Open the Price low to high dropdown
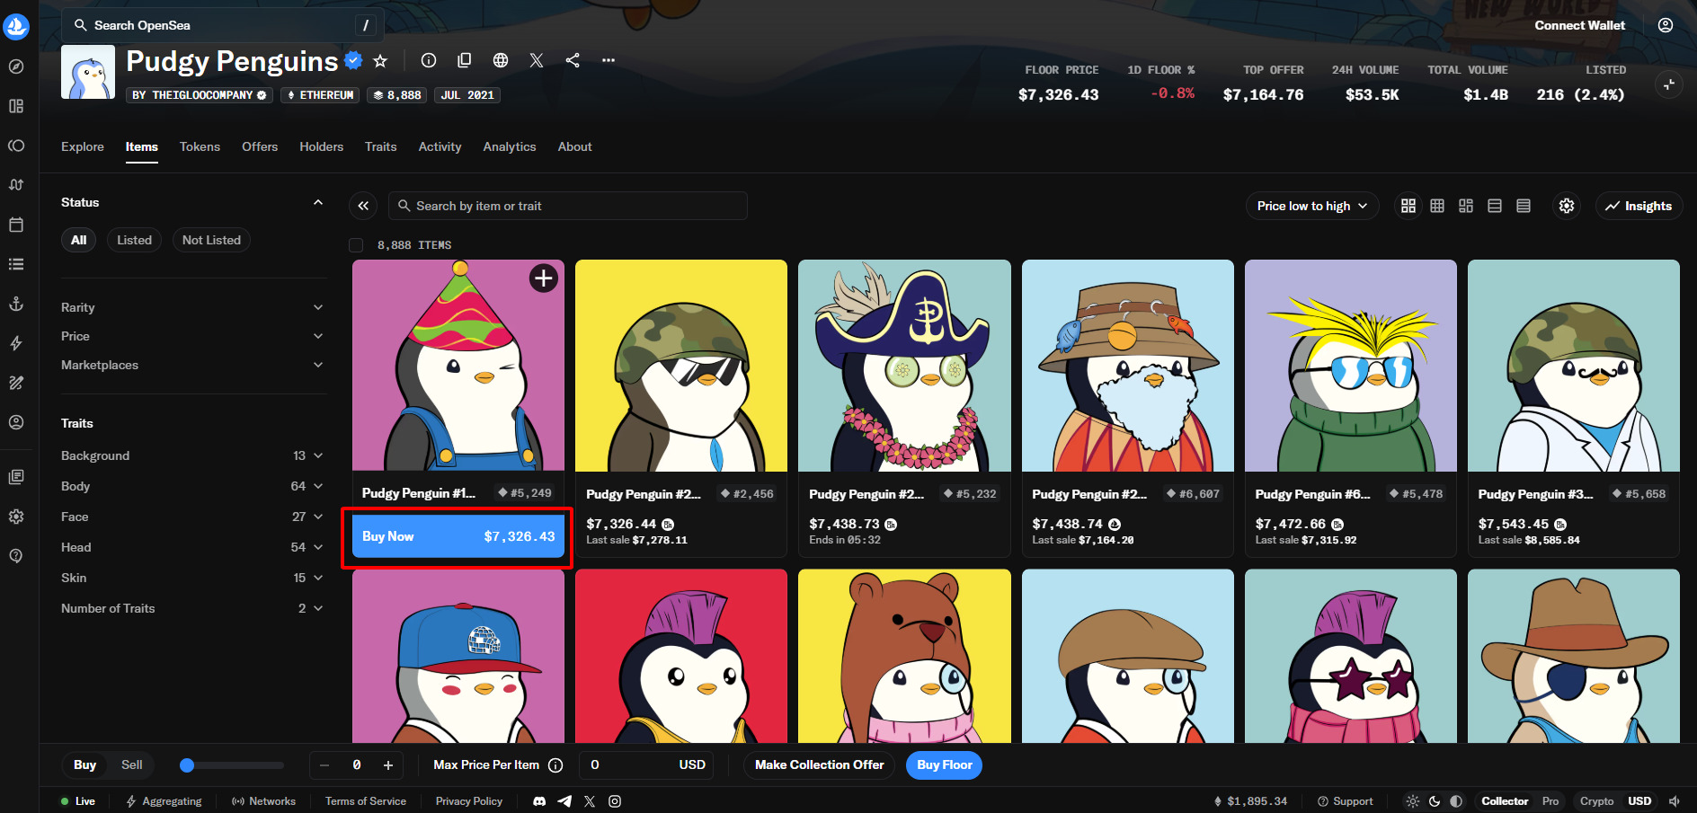Screen dimensions: 1697x813 (x=1312, y=206)
